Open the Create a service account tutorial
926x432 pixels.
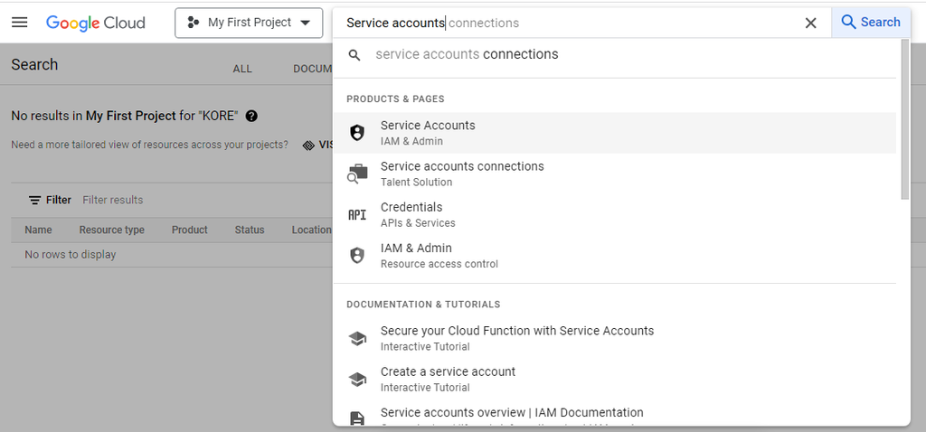click(448, 379)
